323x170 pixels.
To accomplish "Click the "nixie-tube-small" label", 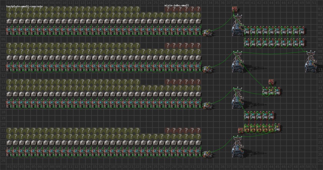I will pyautogui.click(x=177, y=5).
